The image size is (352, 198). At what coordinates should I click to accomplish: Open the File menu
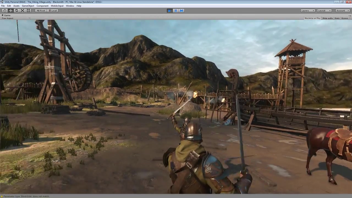[3, 6]
